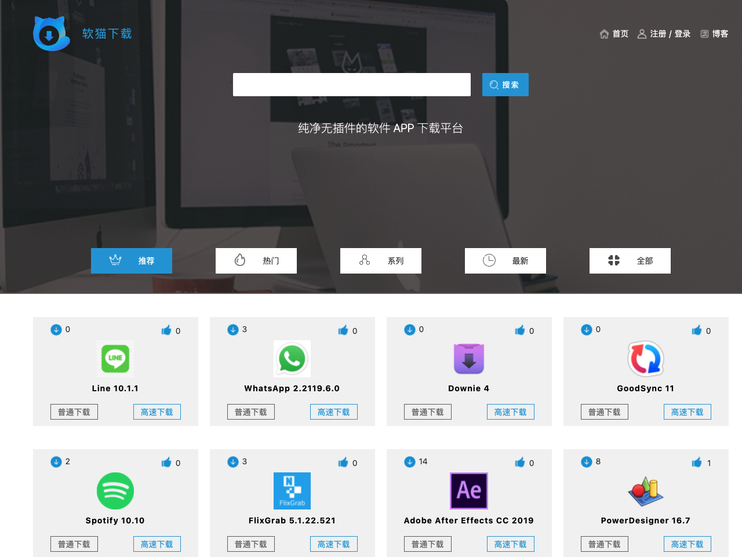This screenshot has width=742, height=557.
Task: Click download count icon on PowerDesigner card
Action: click(x=587, y=462)
